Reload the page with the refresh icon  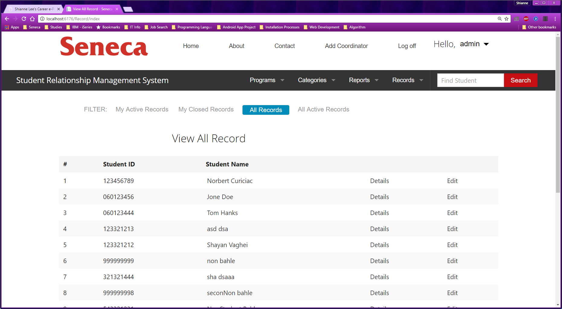(24, 19)
